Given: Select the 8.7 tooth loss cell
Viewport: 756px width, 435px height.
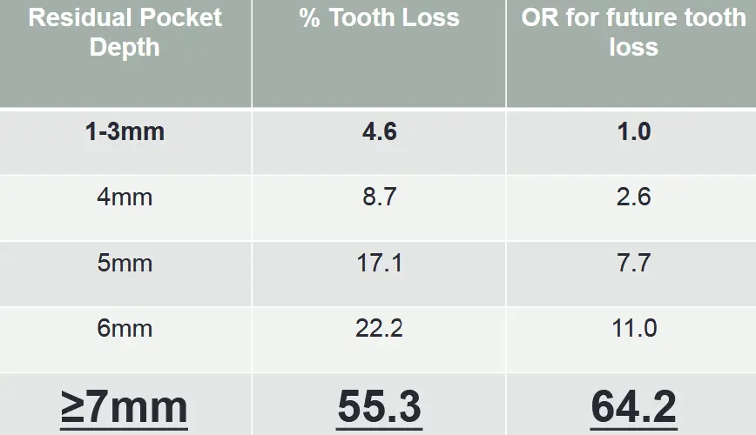Looking at the screenshot, I should pos(380,197).
